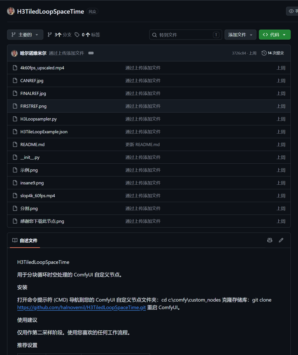The width and height of the screenshot is (298, 355).
Task: Click file icon beside slop4k_60fps.mp4
Action: [15, 195]
